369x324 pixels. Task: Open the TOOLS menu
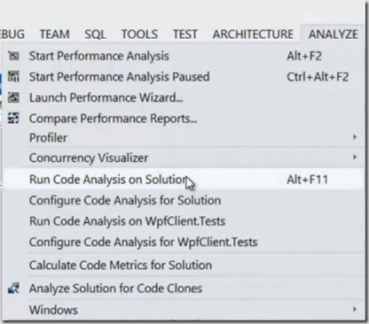pyautogui.click(x=139, y=34)
